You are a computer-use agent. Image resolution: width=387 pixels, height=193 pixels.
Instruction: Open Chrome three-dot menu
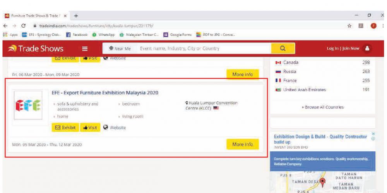coord(383,26)
